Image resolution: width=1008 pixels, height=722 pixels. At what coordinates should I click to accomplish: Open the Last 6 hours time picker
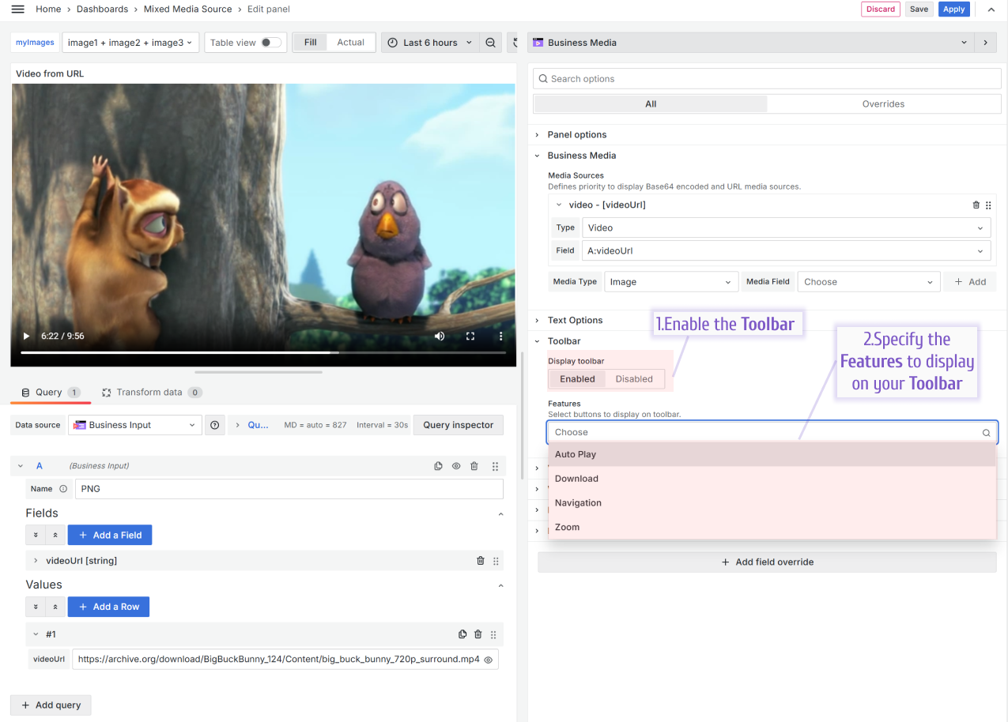[x=431, y=43]
